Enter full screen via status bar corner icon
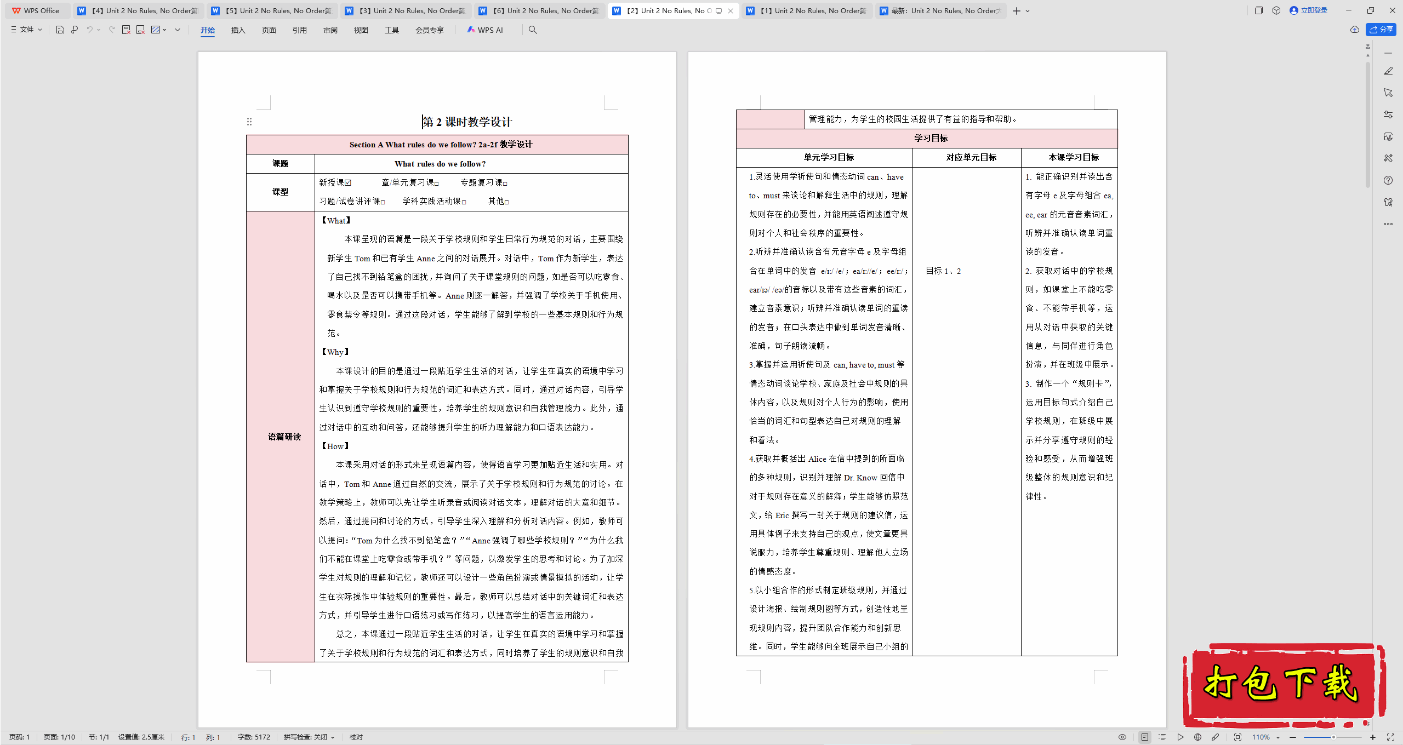 click(x=1390, y=737)
